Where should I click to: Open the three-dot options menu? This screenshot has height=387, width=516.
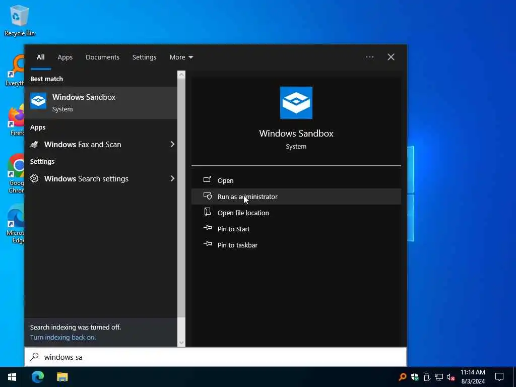tap(369, 57)
